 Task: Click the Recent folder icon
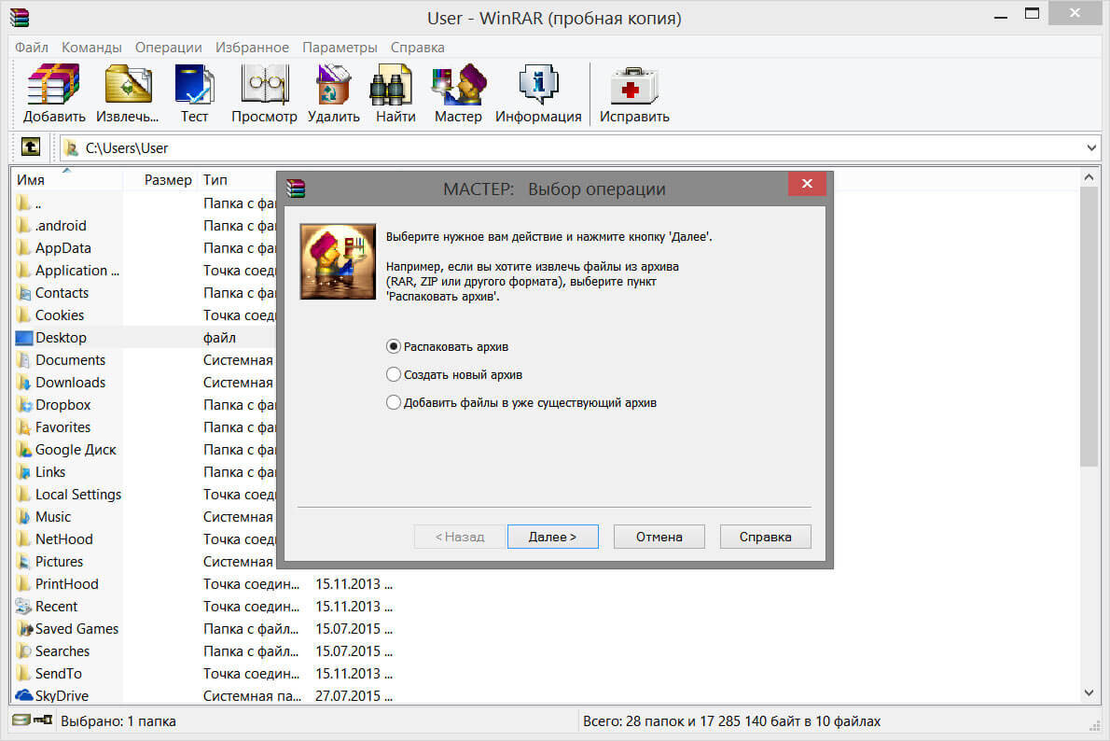pos(24,607)
